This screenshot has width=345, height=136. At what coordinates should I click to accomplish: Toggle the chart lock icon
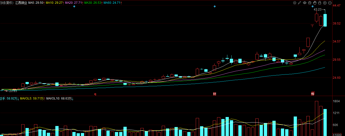(320, 3)
